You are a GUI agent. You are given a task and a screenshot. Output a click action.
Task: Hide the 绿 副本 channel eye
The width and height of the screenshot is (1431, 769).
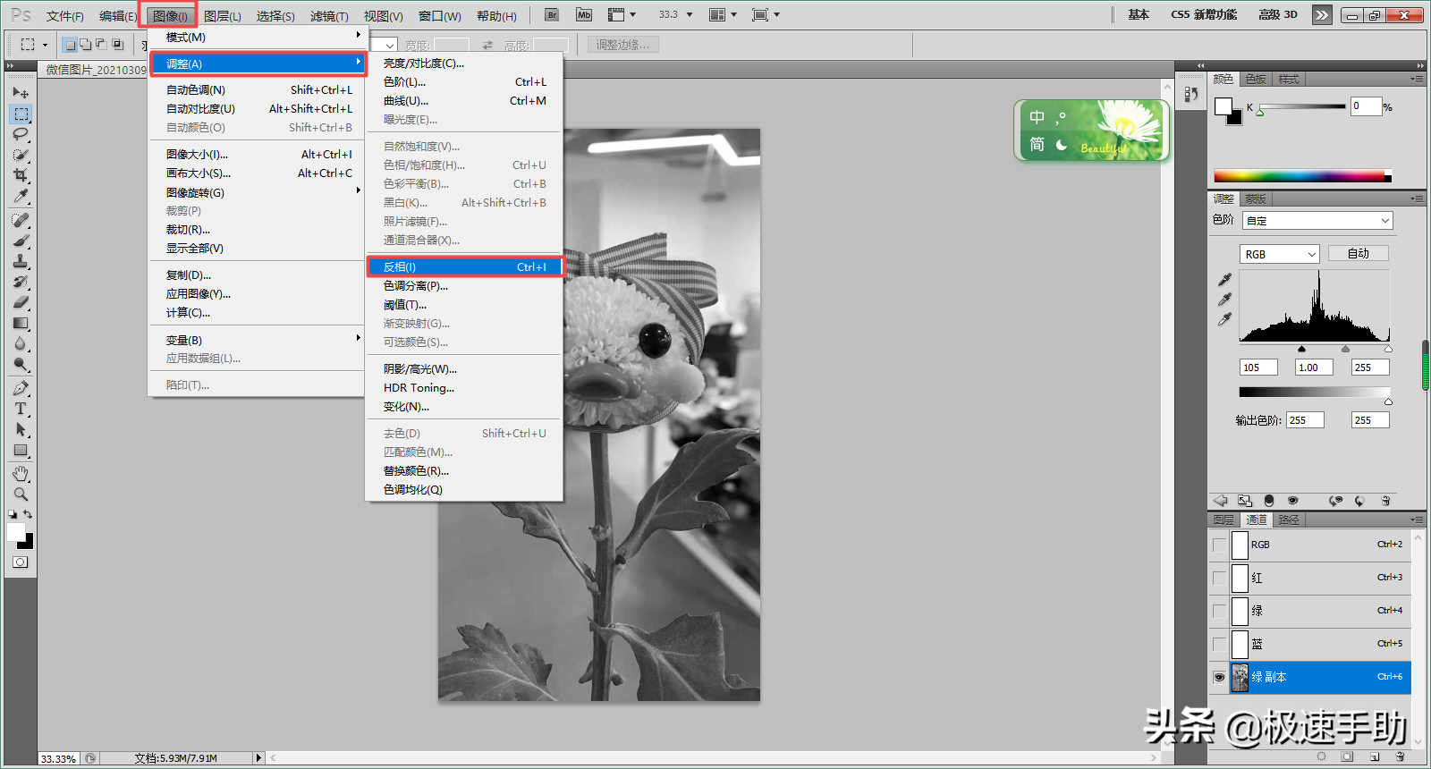(x=1219, y=677)
